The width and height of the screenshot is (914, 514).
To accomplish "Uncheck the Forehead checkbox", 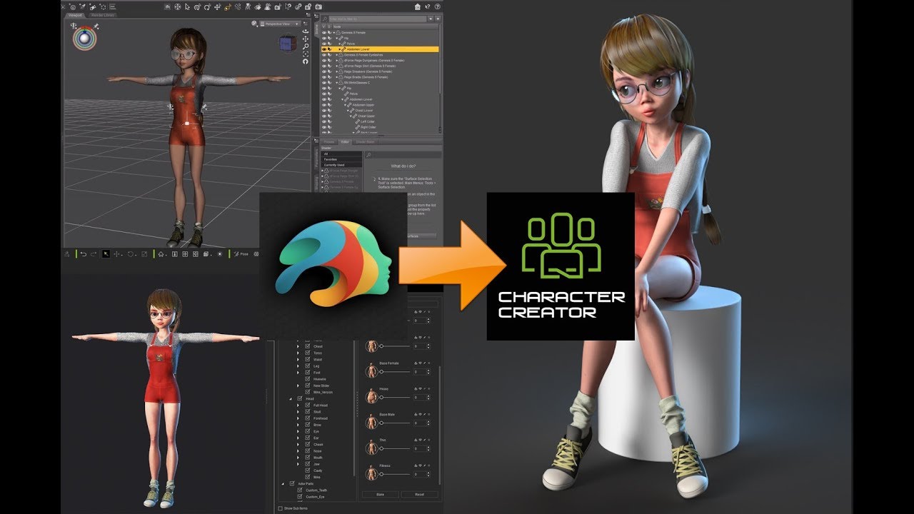I will pos(307,418).
